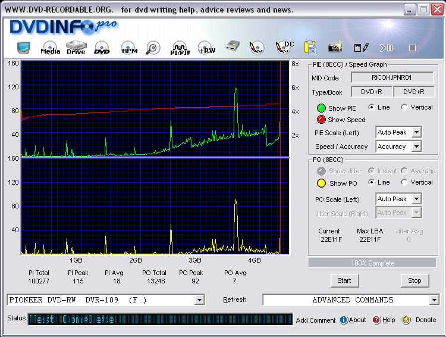Screen dimensions: 446x337
Task: Click the PO Peak value 92
Action: click(x=195, y=281)
